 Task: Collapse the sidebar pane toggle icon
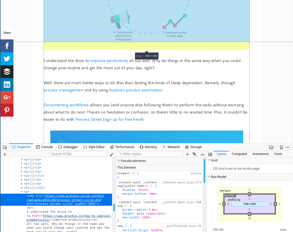point(210,154)
